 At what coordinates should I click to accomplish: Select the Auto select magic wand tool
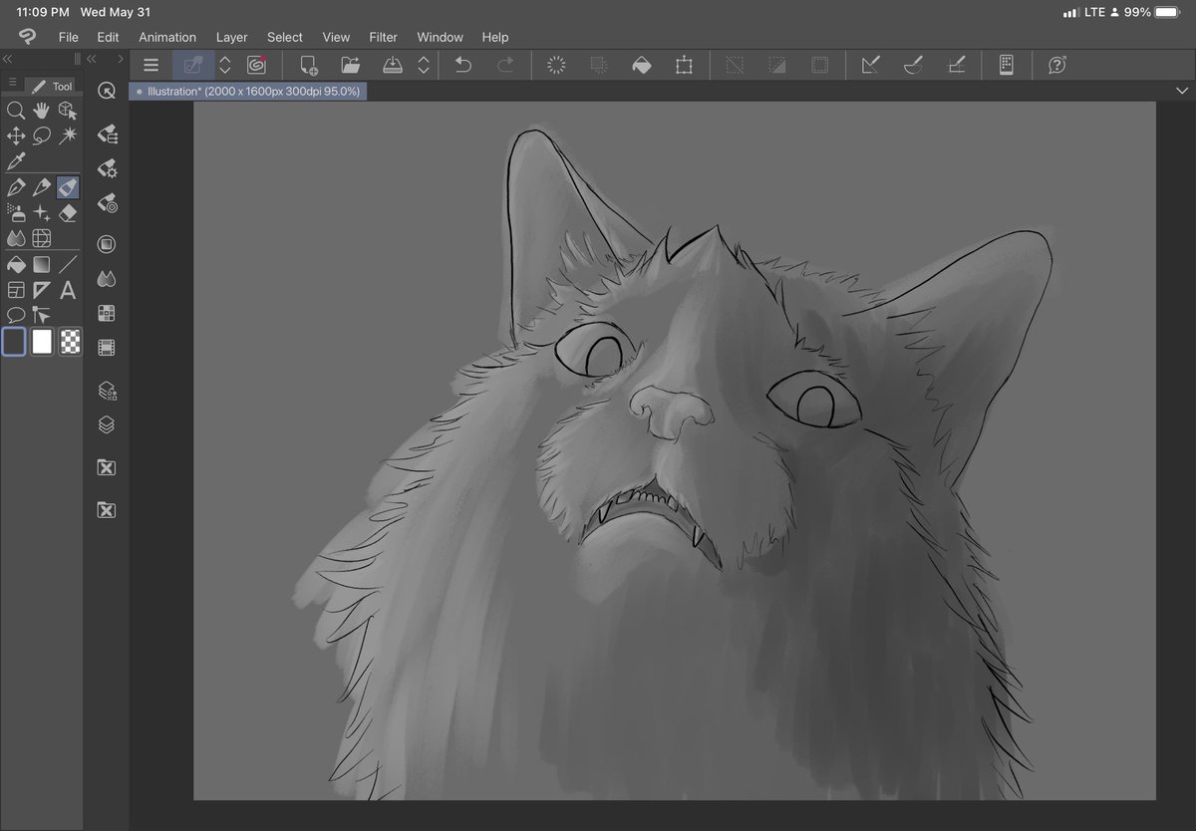click(x=68, y=136)
